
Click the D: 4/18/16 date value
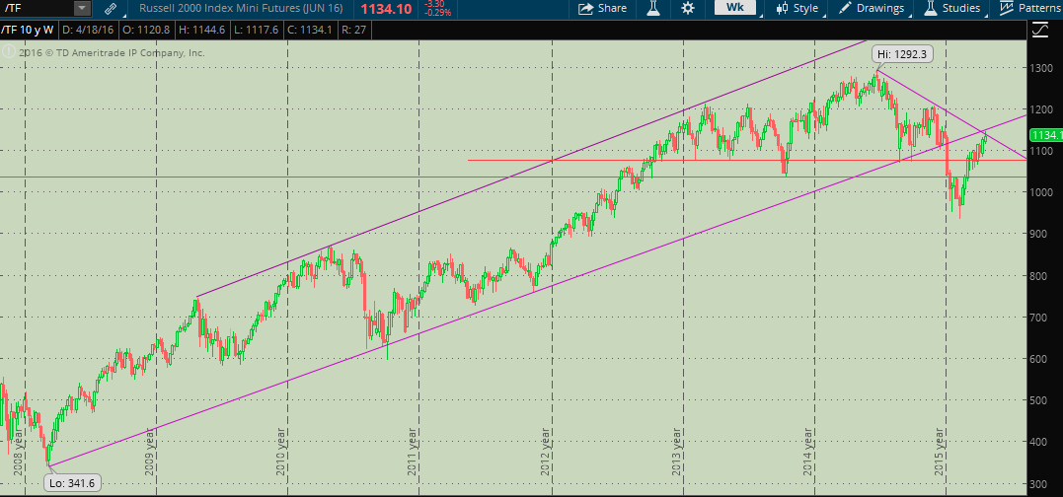click(89, 31)
